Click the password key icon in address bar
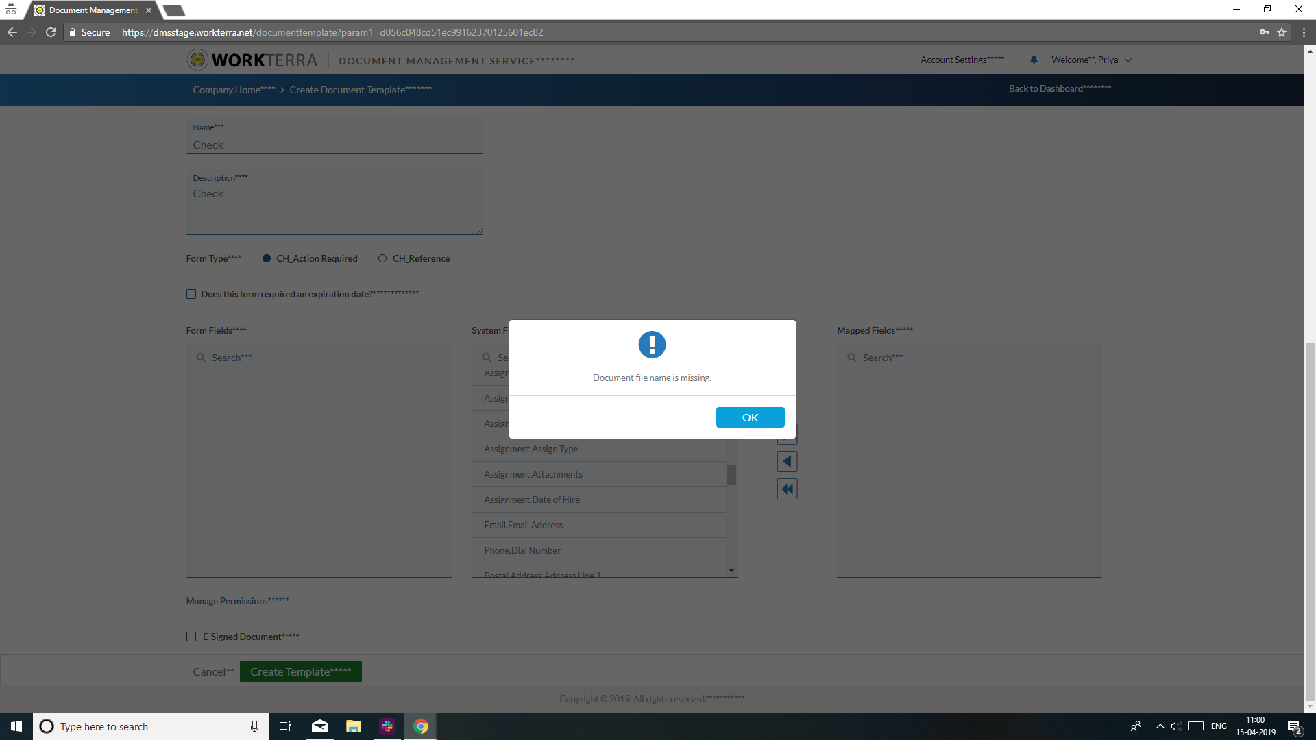 click(1265, 32)
